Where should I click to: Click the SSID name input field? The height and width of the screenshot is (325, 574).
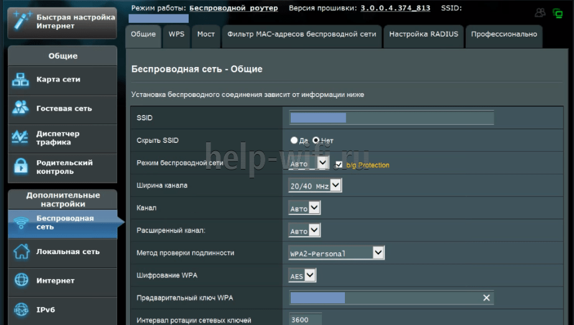pyautogui.click(x=392, y=118)
